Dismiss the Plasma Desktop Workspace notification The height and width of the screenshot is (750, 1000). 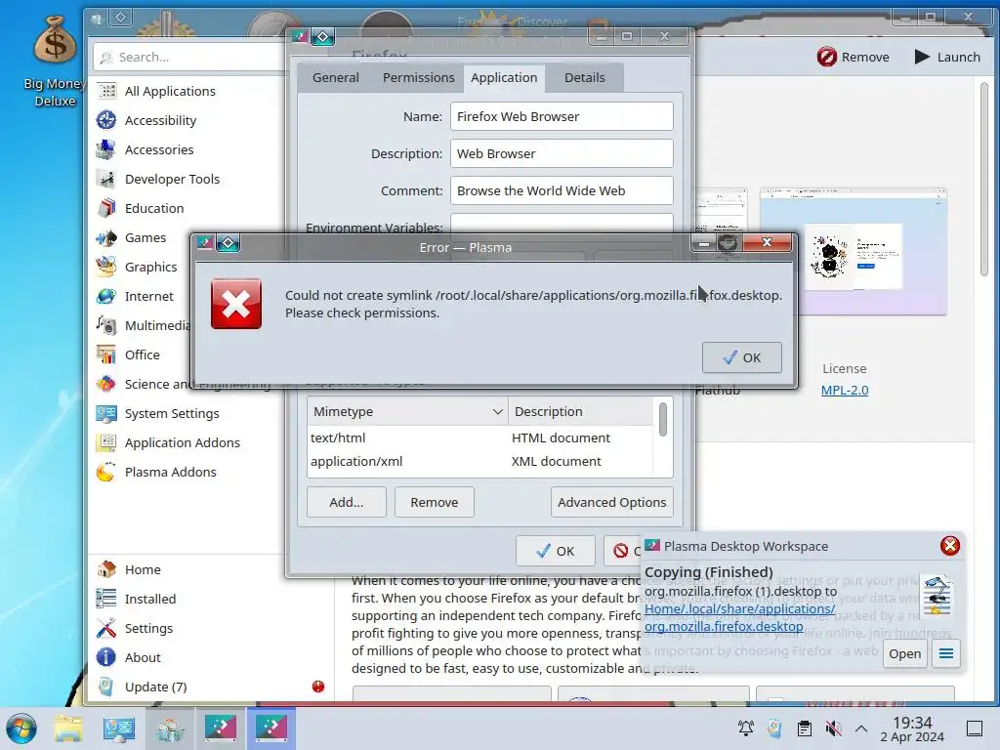[x=949, y=546]
